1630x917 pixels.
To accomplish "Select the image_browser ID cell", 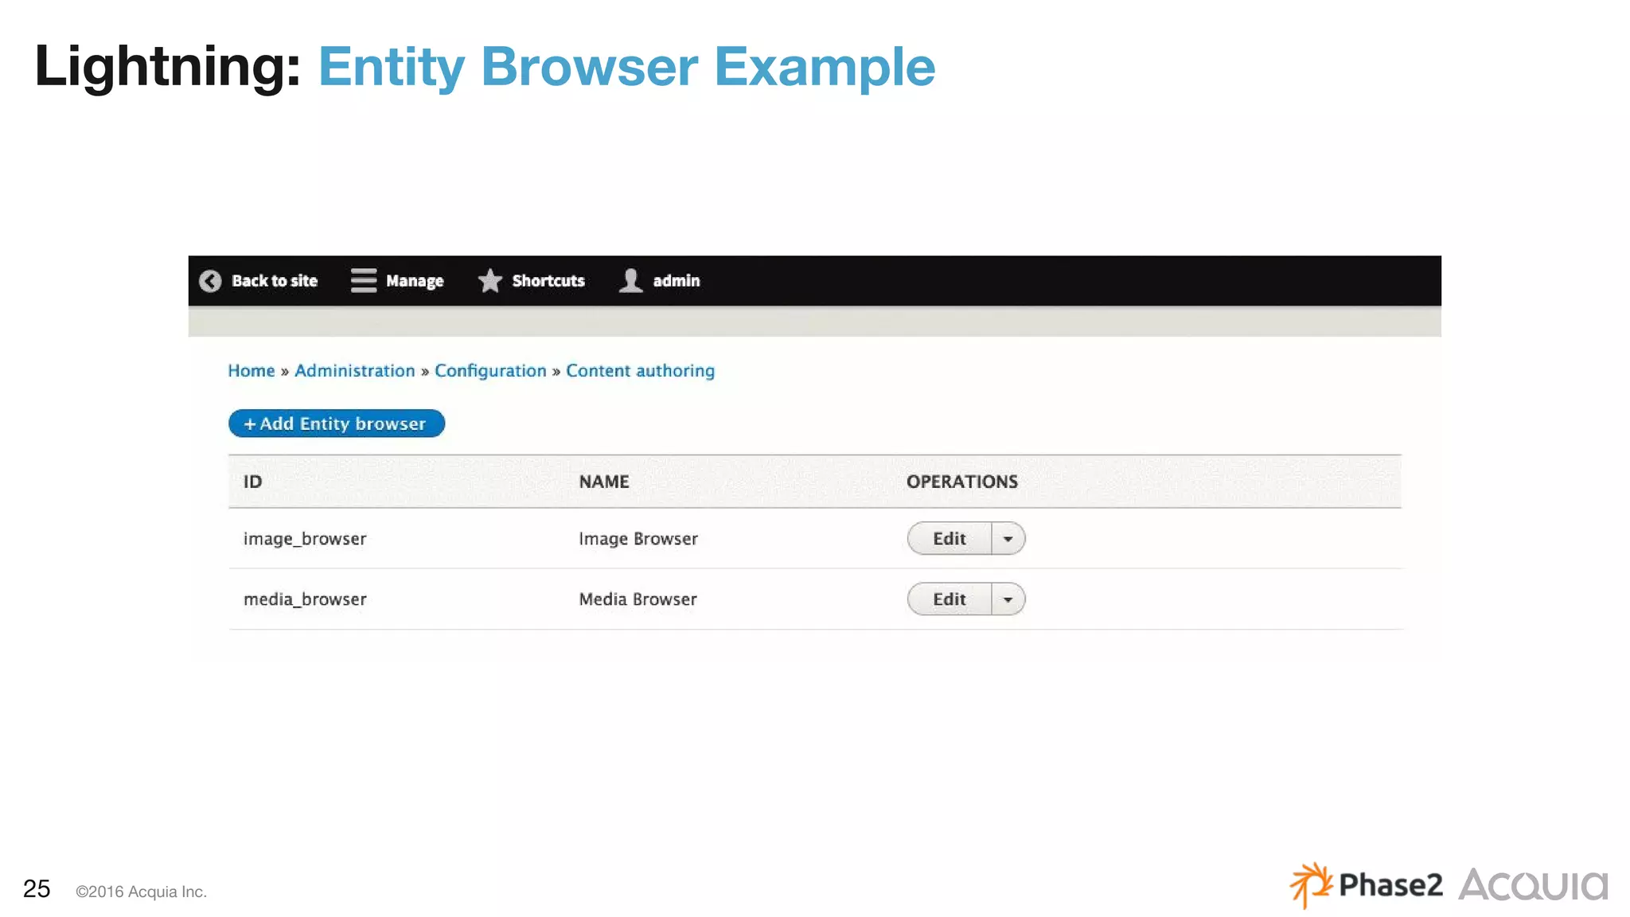I will [x=305, y=539].
